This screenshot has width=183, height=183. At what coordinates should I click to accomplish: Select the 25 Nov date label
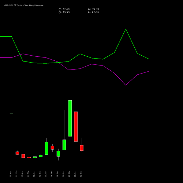[11, 174]
